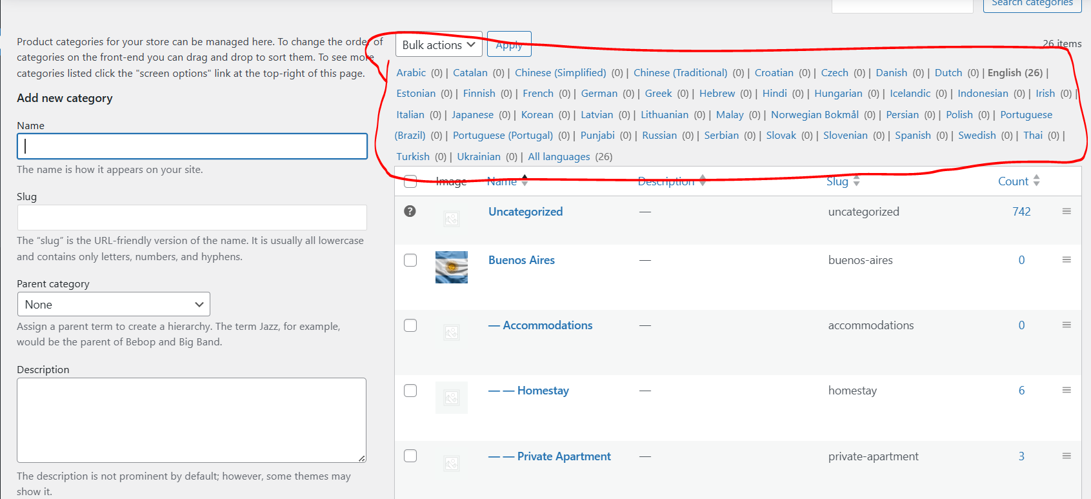Tick the Homestay category checkbox
1091x499 pixels.
tap(410, 391)
